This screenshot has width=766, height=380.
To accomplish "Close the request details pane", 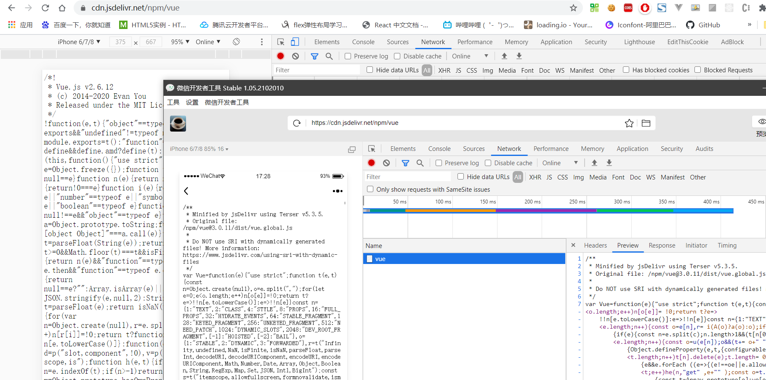I will coord(573,245).
